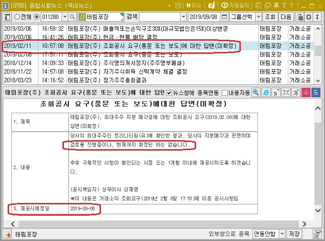Click the window layout icon in title bar
The width and height of the screenshot is (325, 241).
point(258,5)
